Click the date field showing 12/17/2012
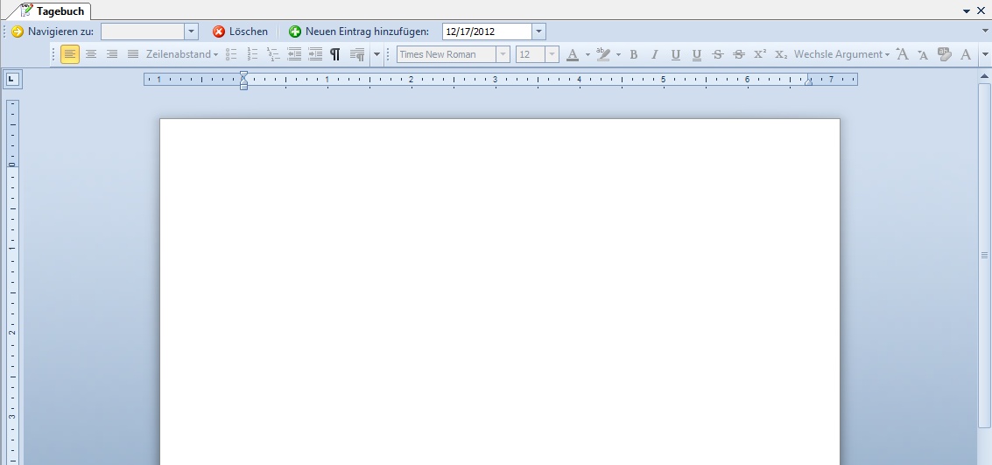 point(487,32)
